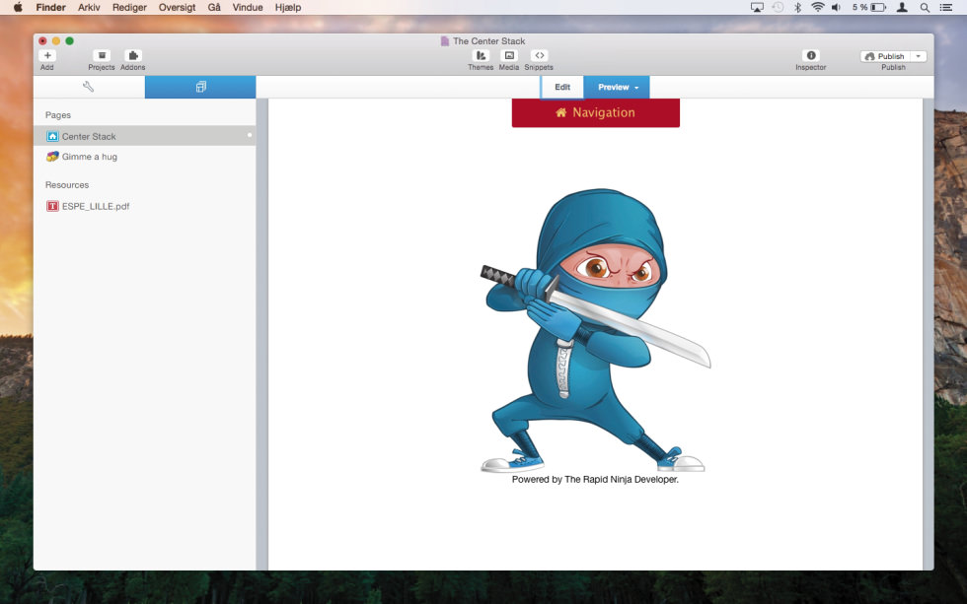
Task: Open the Inspector info icon
Action: pyautogui.click(x=811, y=55)
